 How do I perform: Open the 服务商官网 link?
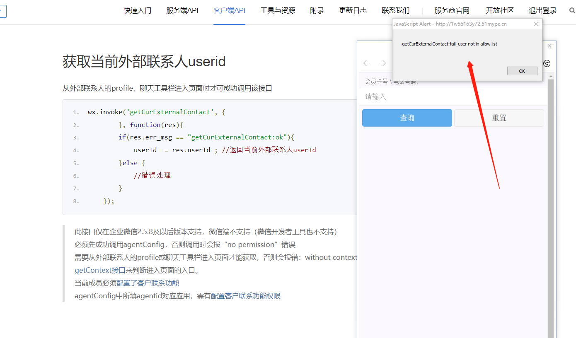point(452,11)
